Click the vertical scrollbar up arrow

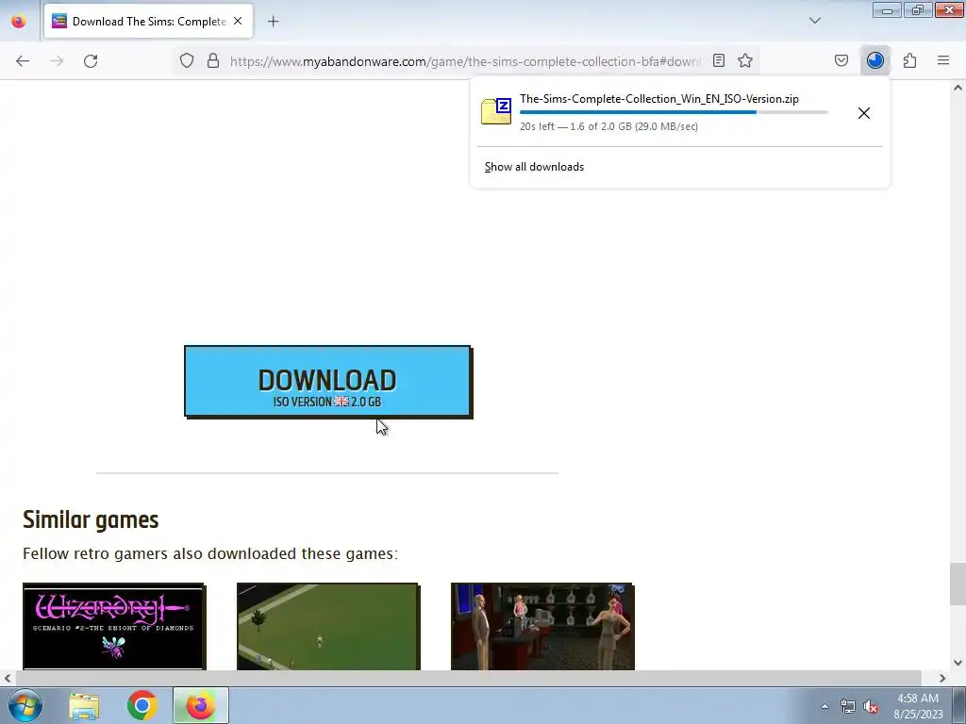tap(958, 88)
